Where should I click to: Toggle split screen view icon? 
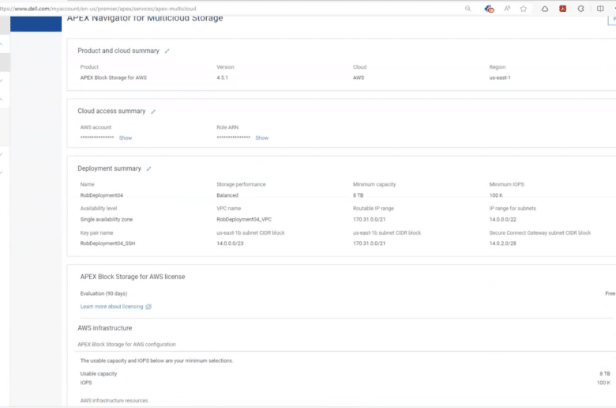coord(600,9)
